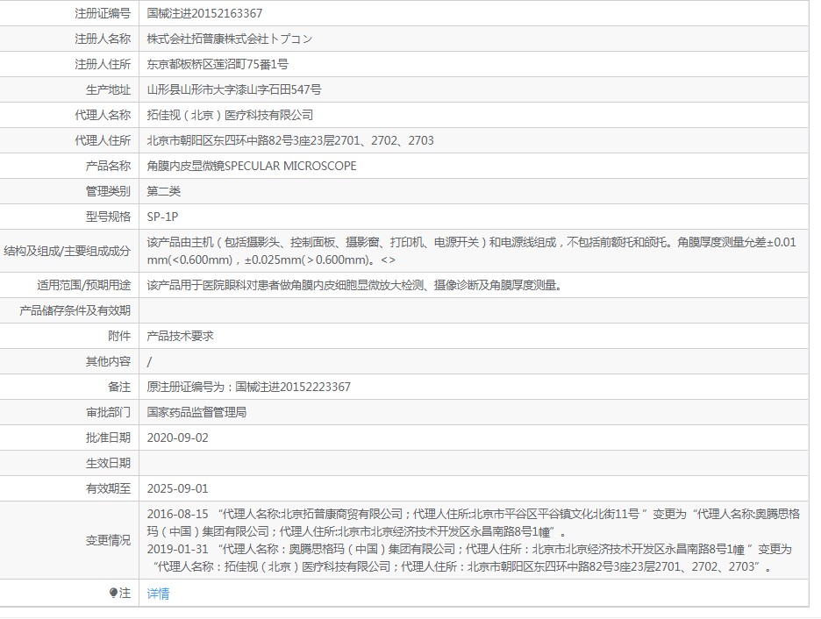Open the 详情 details link

click(x=158, y=594)
